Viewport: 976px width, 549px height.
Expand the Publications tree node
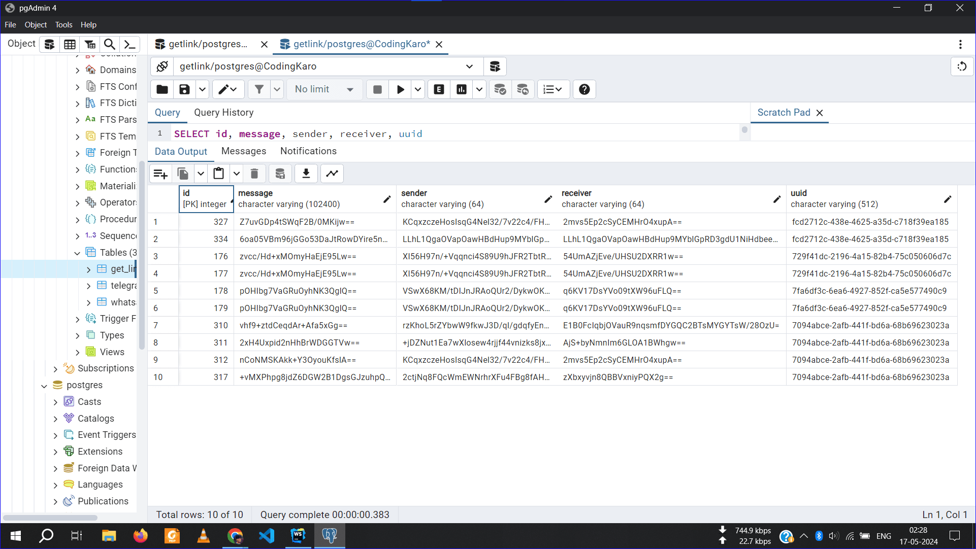click(56, 501)
